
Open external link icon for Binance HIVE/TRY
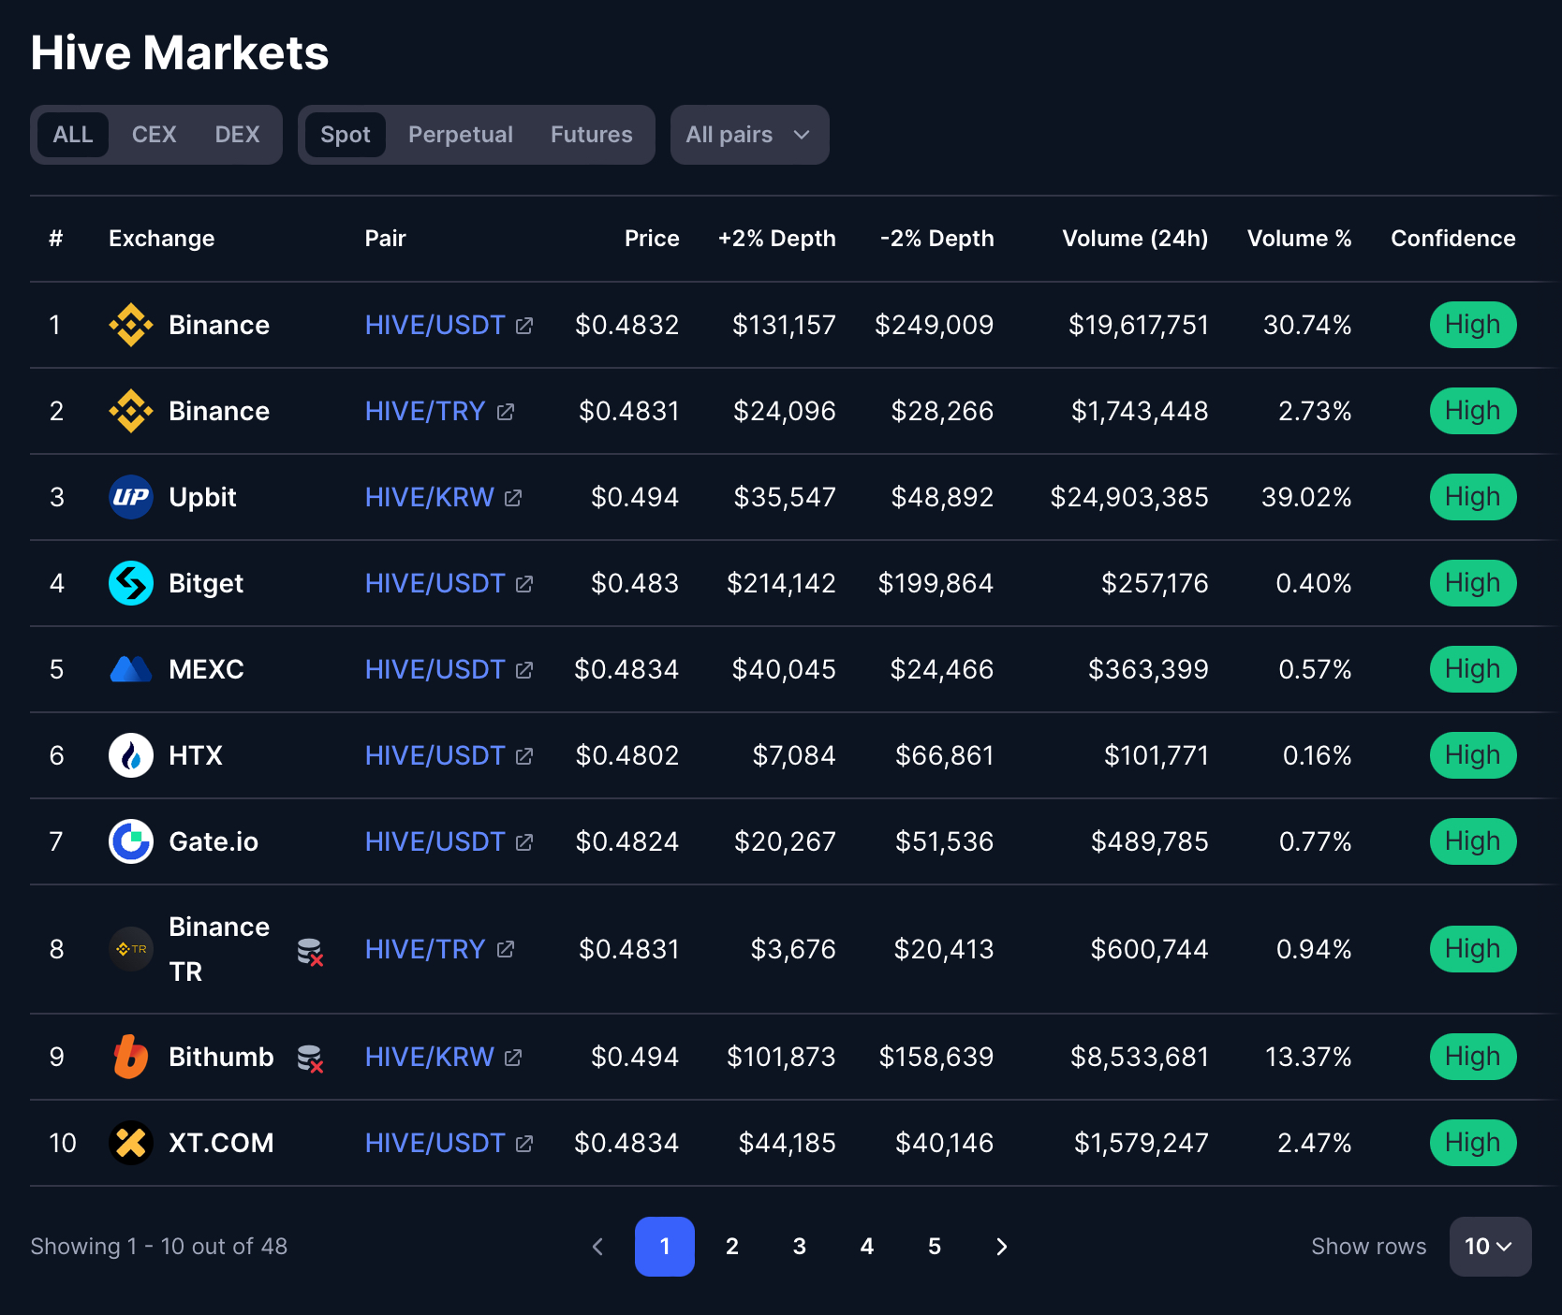point(506,412)
